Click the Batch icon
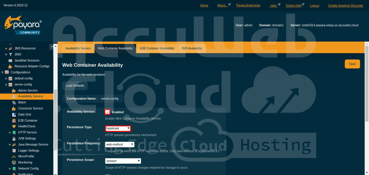This screenshot has height=175, width=369. [14, 103]
